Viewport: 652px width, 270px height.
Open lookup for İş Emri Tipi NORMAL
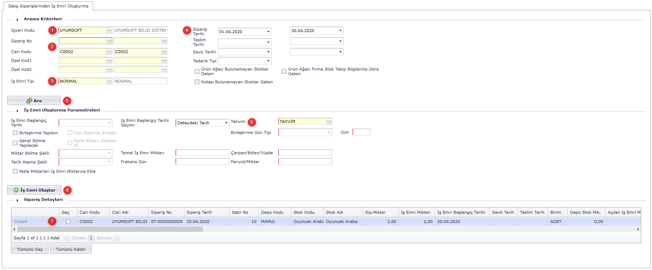coord(109,81)
